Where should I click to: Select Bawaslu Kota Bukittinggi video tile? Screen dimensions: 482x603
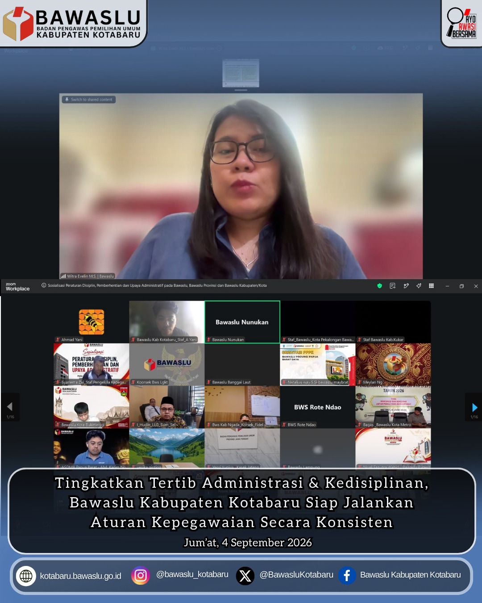click(x=91, y=407)
